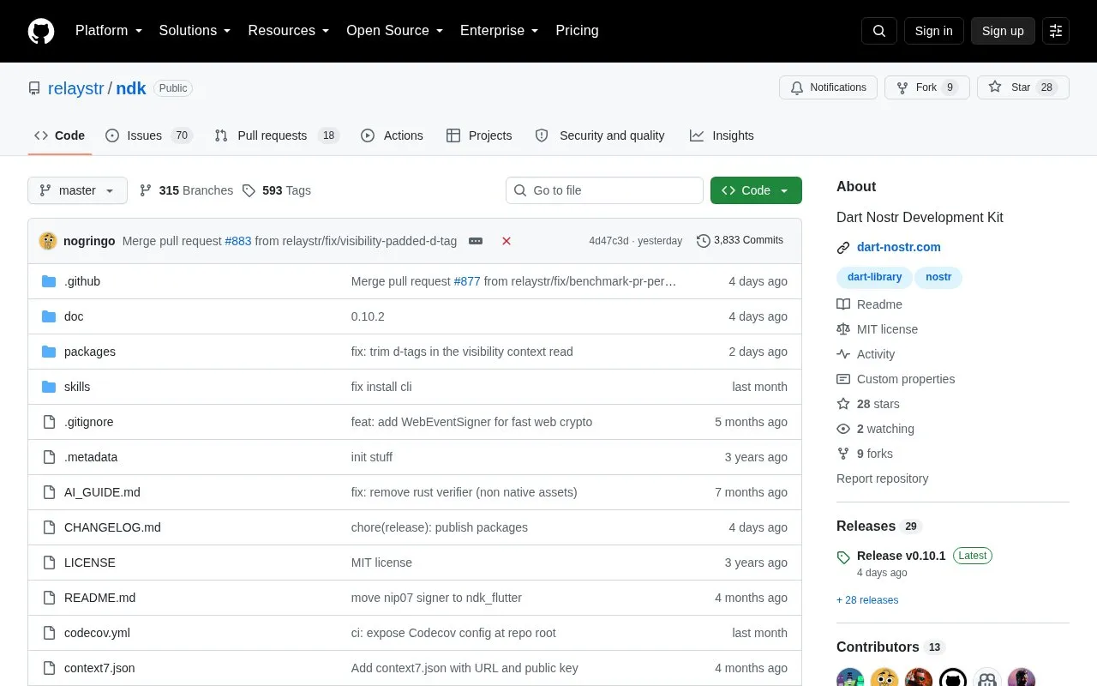The width and height of the screenshot is (1097, 686).
Task: Open the Resources menu
Action: (289, 31)
